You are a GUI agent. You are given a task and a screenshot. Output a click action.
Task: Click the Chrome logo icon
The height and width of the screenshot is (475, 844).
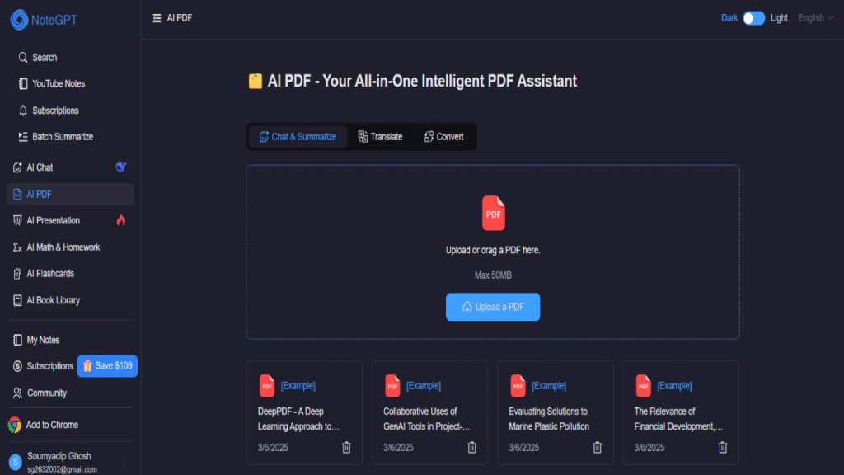click(15, 425)
